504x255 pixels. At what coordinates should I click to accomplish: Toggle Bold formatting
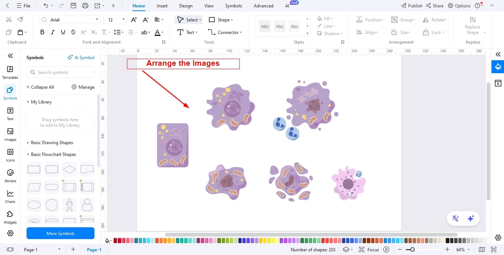42,32
